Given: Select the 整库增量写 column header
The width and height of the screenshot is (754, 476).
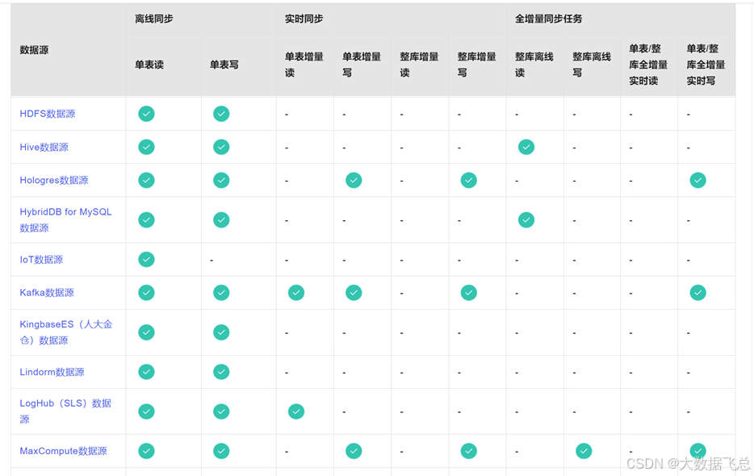Looking at the screenshot, I should point(476,65).
